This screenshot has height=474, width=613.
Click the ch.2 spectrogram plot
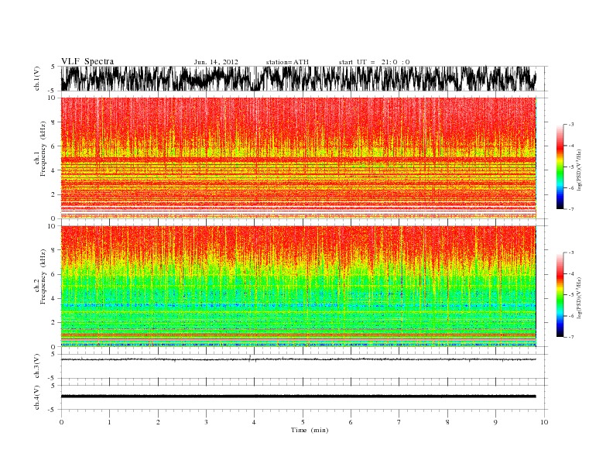(298, 286)
